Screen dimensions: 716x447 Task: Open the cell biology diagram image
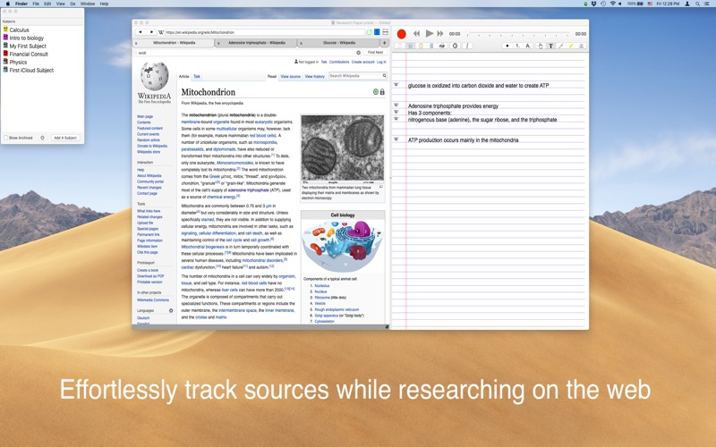point(343,245)
